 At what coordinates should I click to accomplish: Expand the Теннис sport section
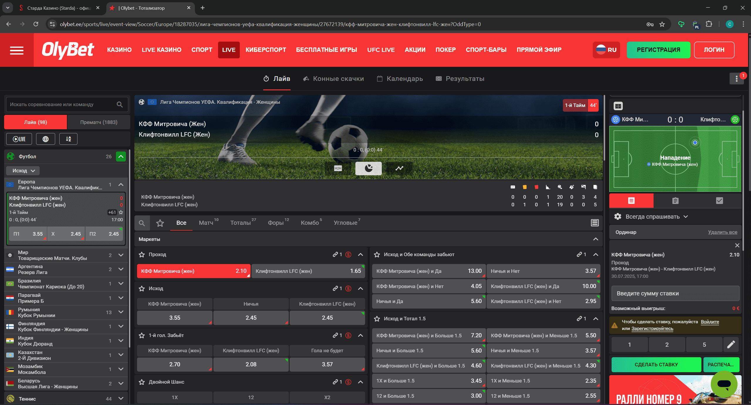pyautogui.click(x=121, y=399)
